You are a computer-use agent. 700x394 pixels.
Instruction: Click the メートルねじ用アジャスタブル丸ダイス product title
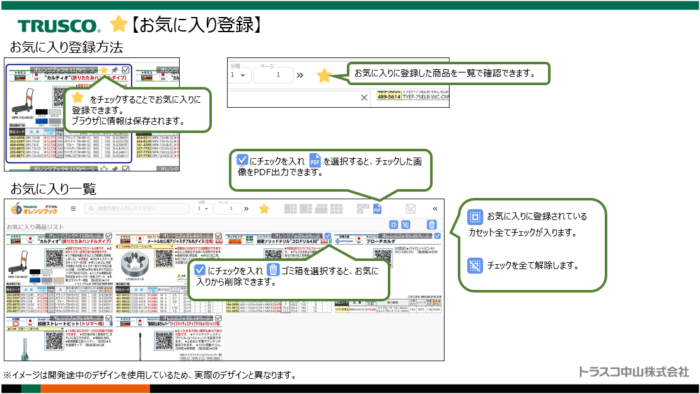[181, 241]
